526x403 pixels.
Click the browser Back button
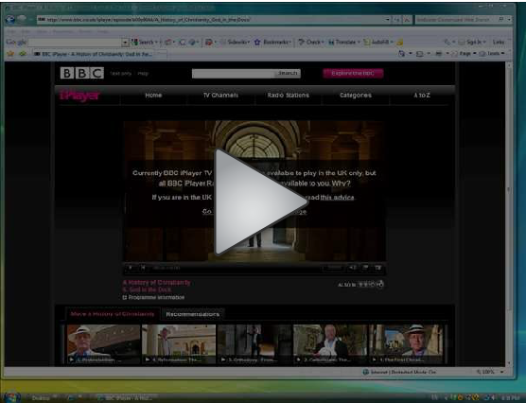[10, 20]
